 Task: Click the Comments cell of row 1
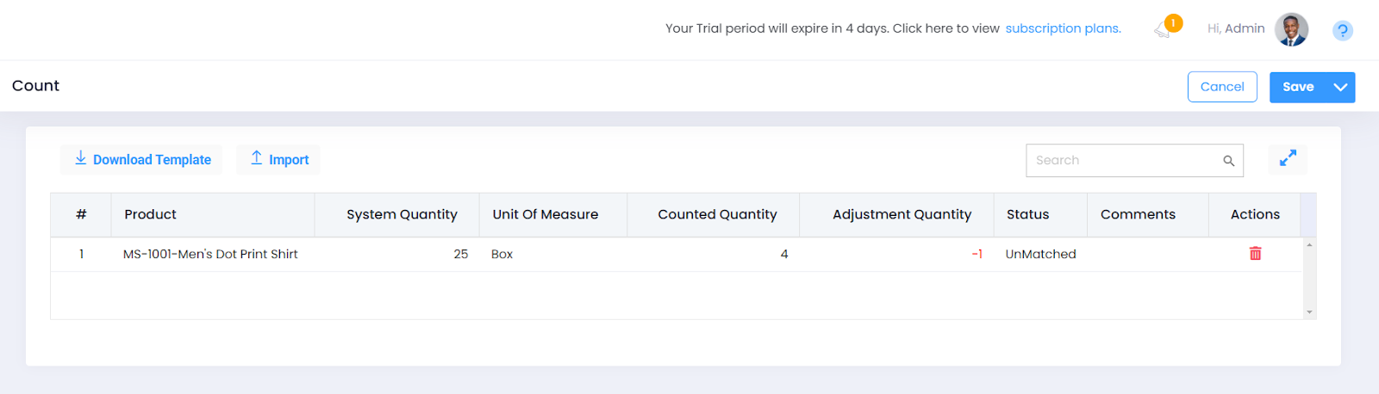point(1146,254)
